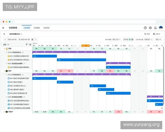Select 15h bar for item #53

tap(118, 67)
